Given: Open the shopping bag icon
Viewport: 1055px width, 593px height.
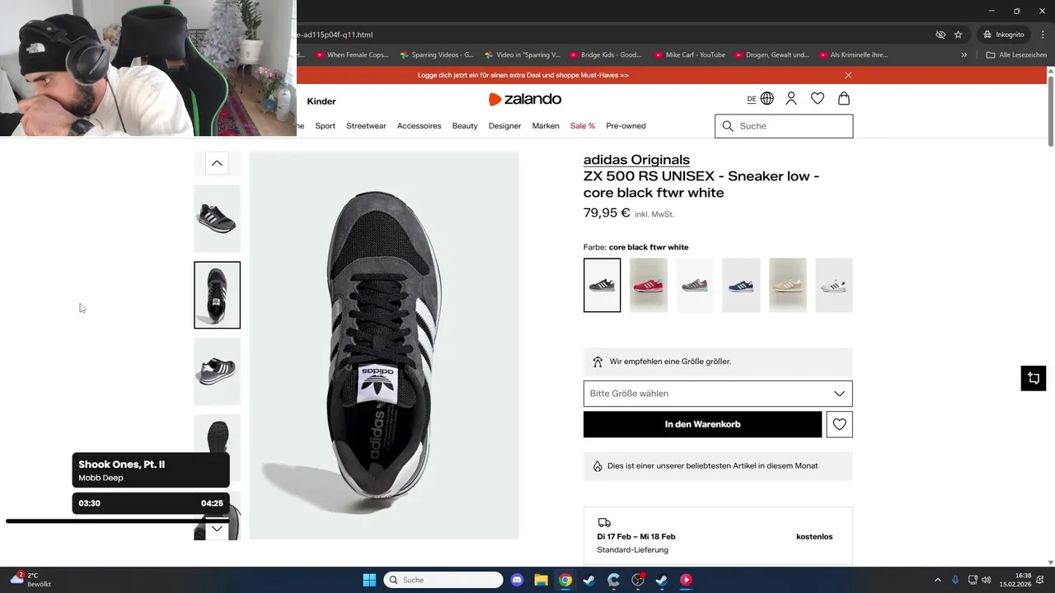Looking at the screenshot, I should pos(844,99).
